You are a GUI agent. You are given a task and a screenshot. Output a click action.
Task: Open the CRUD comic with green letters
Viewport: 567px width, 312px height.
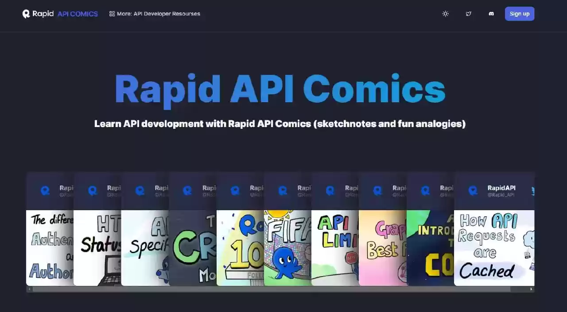(192, 247)
